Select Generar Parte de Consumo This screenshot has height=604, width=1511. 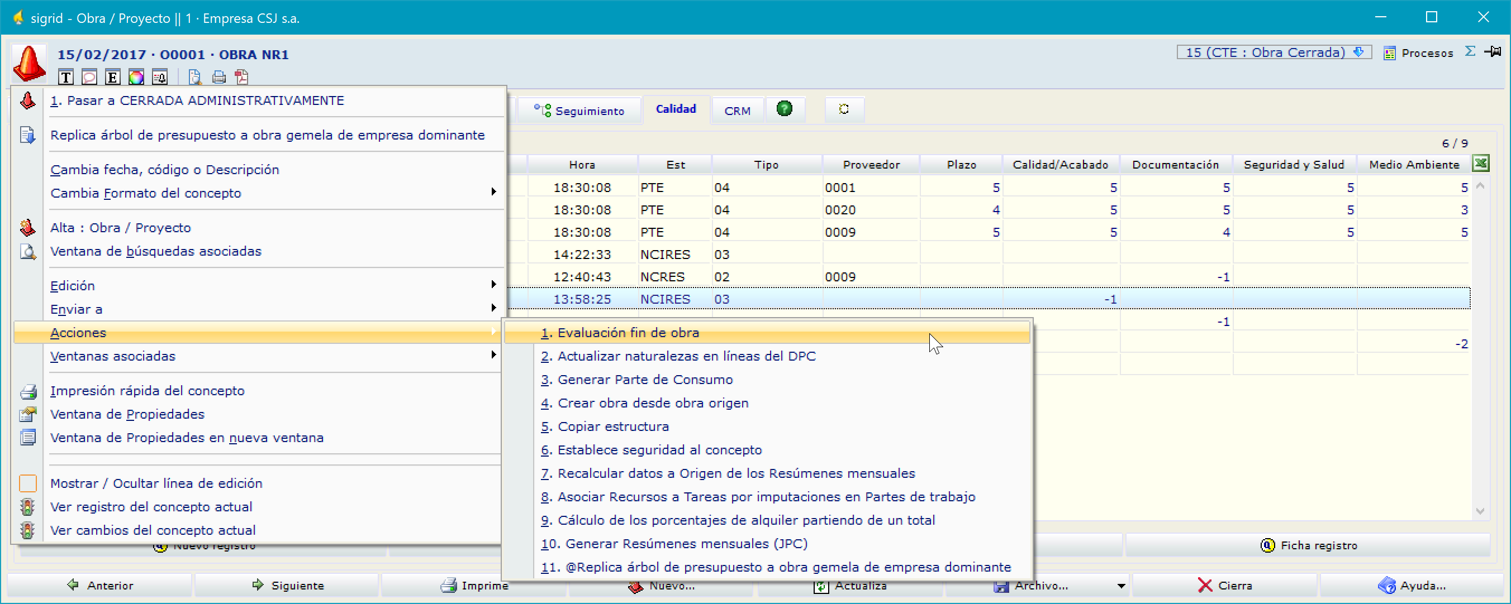767,380
